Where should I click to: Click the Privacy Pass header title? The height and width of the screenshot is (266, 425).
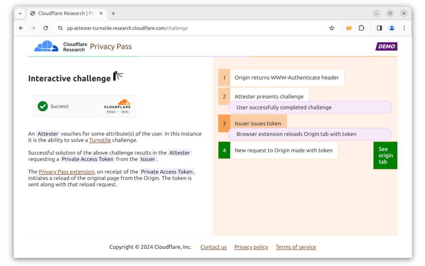click(x=111, y=47)
